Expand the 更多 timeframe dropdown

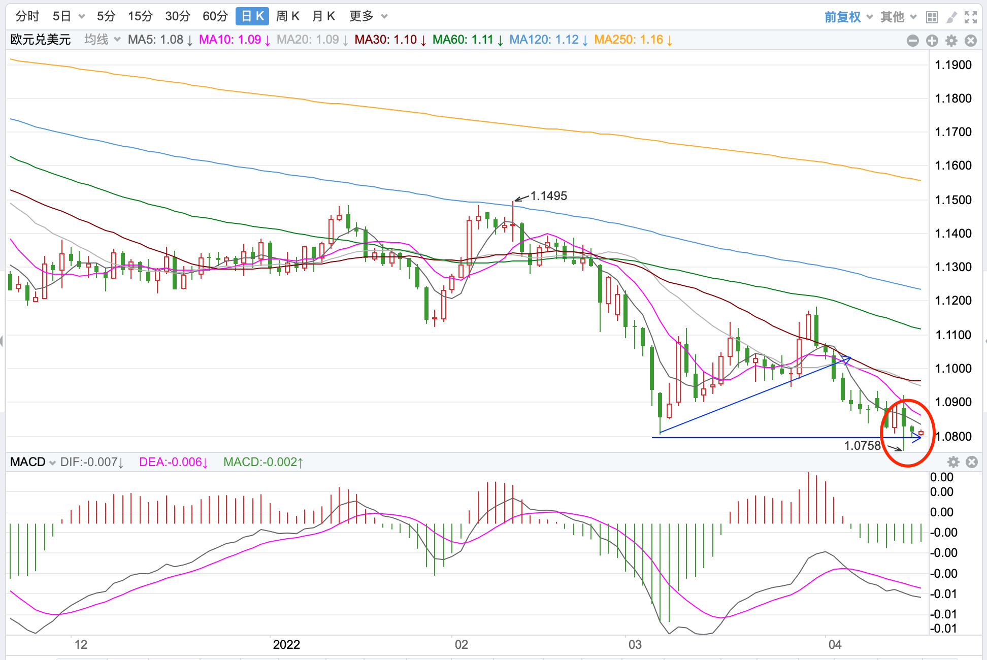[368, 16]
